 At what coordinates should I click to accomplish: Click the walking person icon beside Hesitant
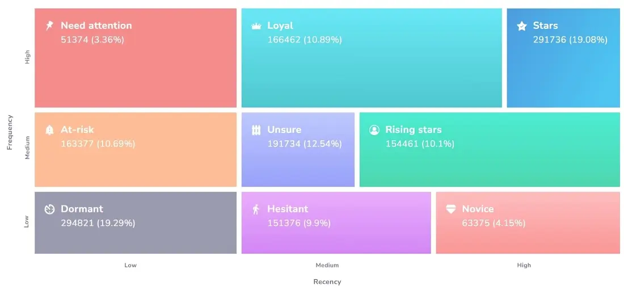tap(256, 209)
